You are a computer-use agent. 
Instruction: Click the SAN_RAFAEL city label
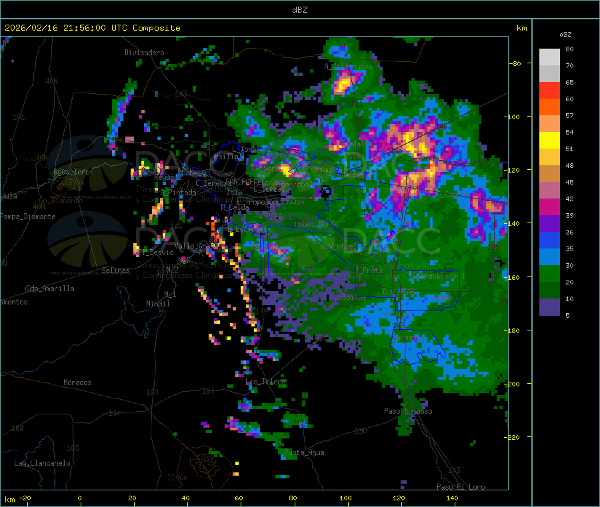245,181
